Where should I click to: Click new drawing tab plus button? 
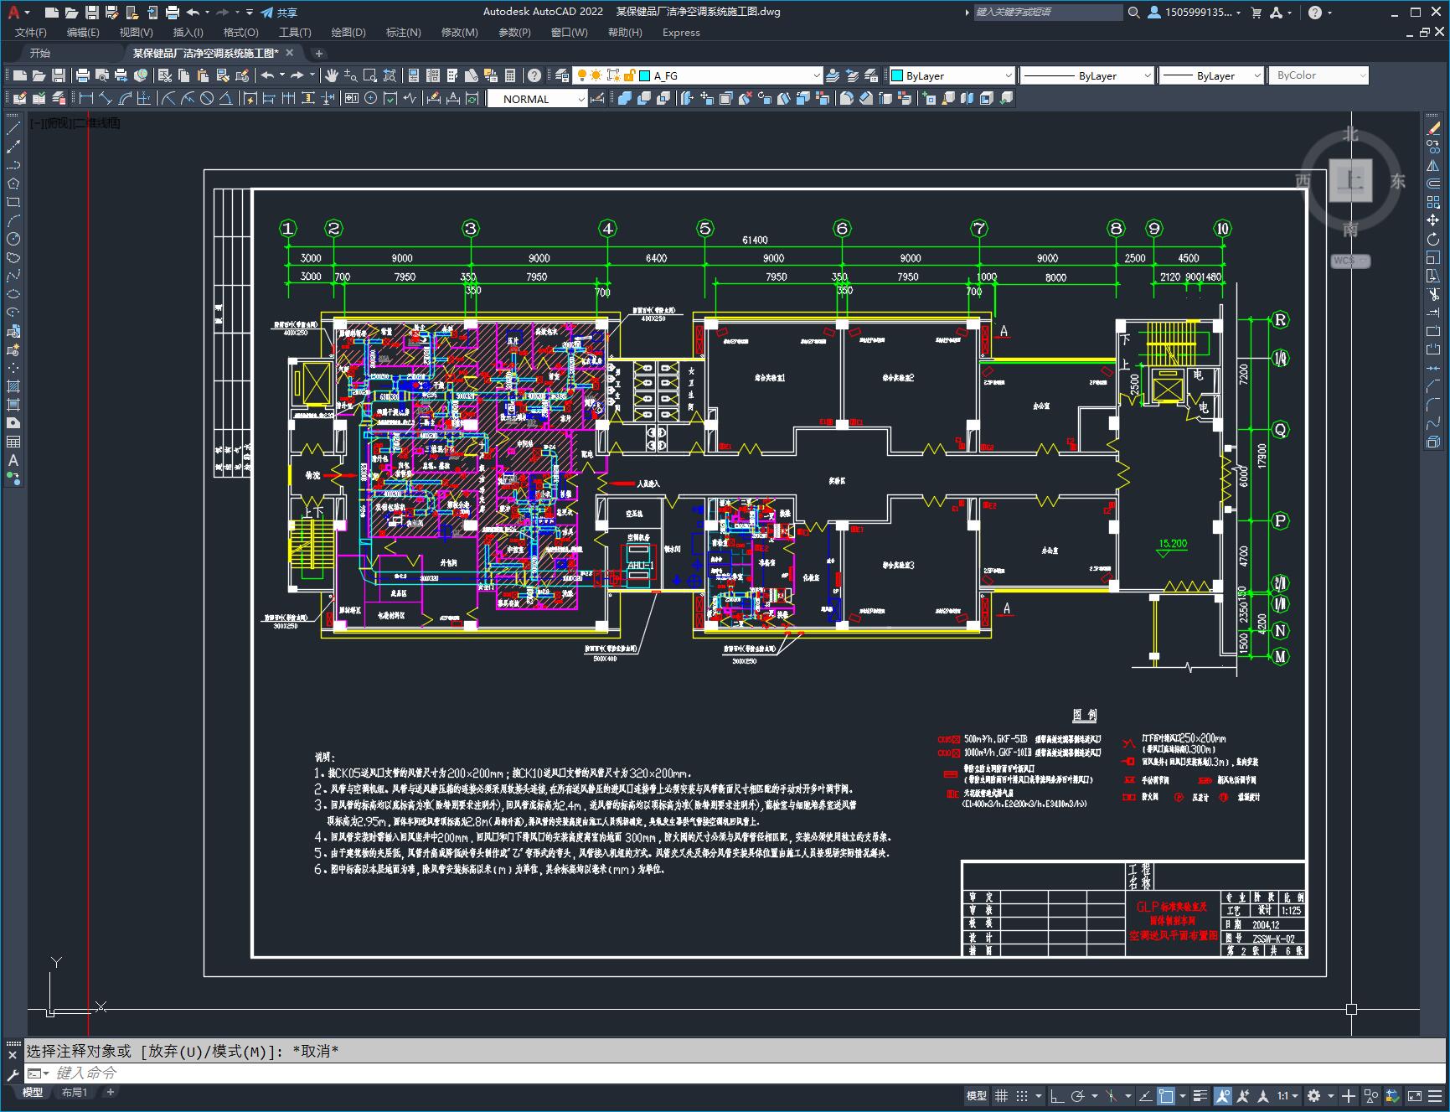pos(318,53)
